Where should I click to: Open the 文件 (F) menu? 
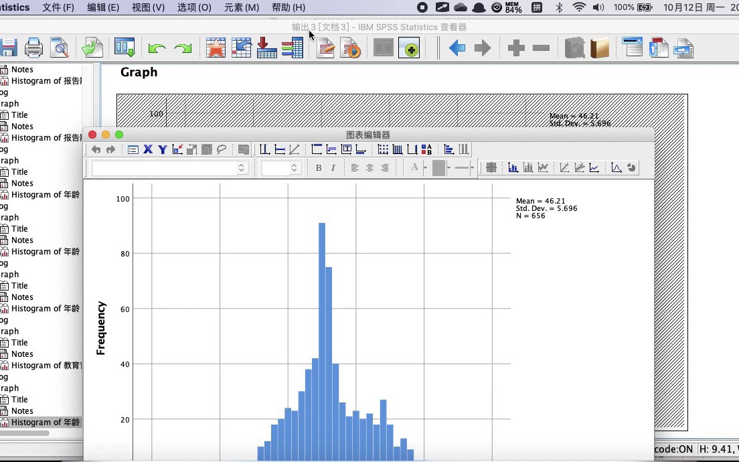(58, 7)
